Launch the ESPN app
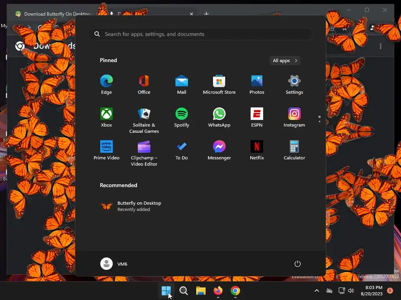The height and width of the screenshot is (300, 401). [257, 118]
